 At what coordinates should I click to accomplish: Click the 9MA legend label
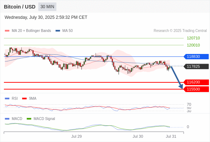33,99
